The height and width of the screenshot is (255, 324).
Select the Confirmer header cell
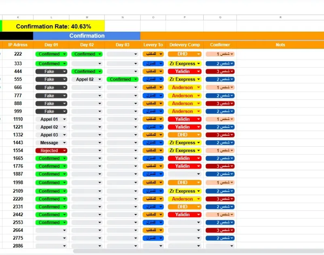pyautogui.click(x=220, y=45)
